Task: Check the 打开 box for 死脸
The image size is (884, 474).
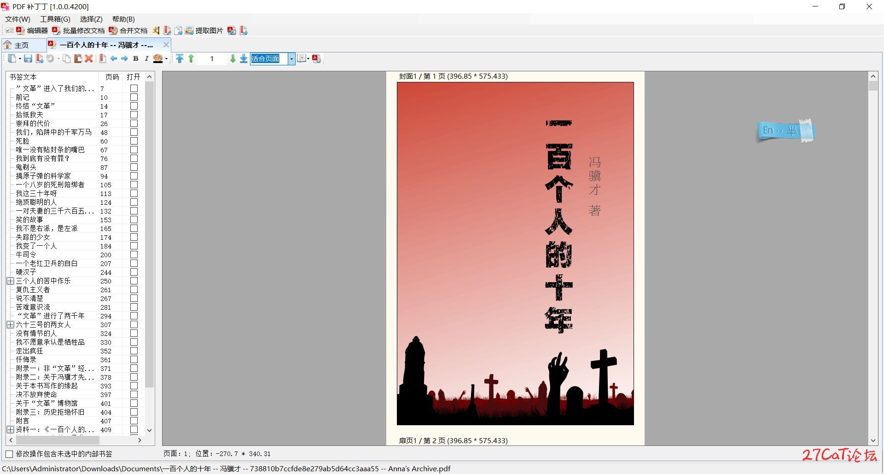Action: point(134,141)
